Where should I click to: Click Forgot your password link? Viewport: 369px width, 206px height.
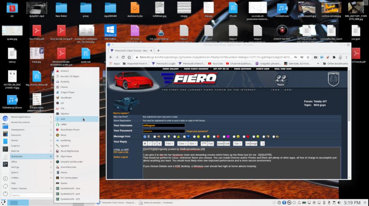[197, 131]
